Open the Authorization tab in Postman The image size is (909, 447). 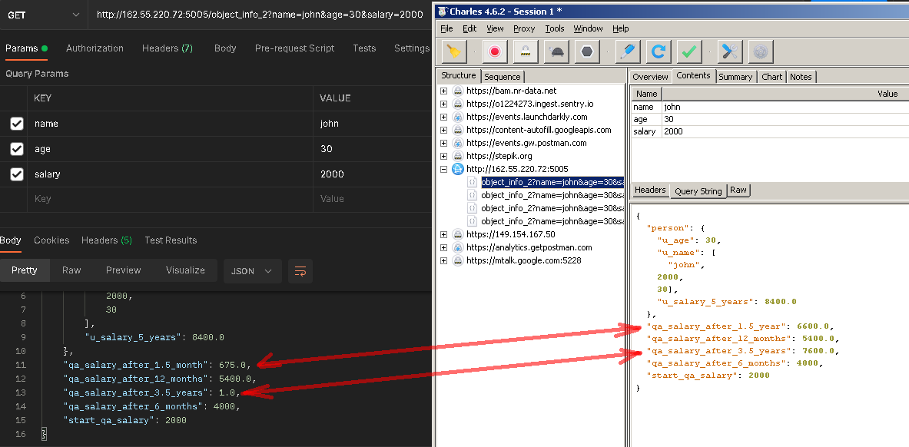(95, 48)
